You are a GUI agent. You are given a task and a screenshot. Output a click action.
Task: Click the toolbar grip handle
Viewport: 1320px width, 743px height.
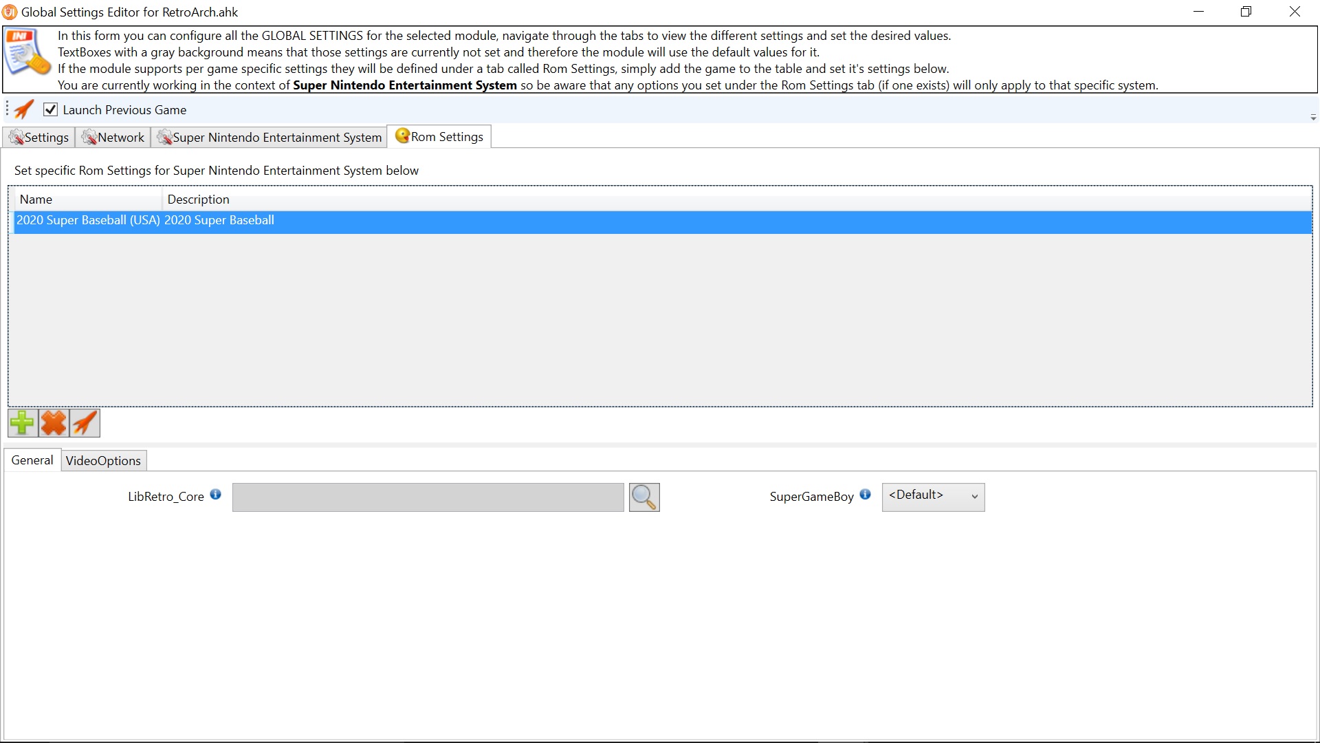8,109
